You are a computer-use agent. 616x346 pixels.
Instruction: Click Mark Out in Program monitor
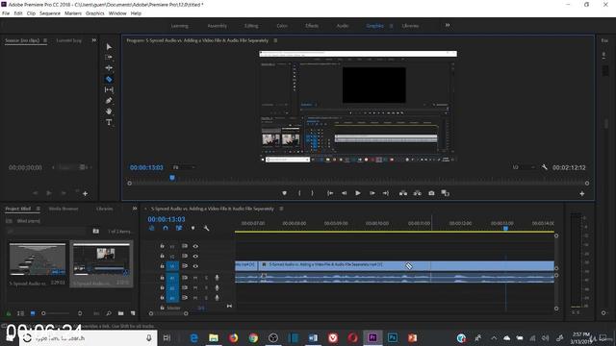(312, 193)
